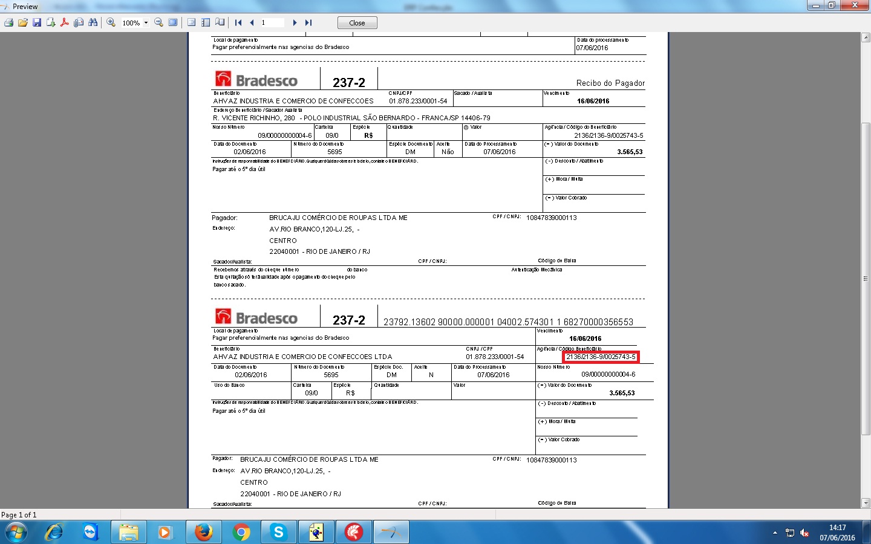Click the value 3.565,53 in the lower slip
This screenshot has width=871, height=544.
[622, 393]
